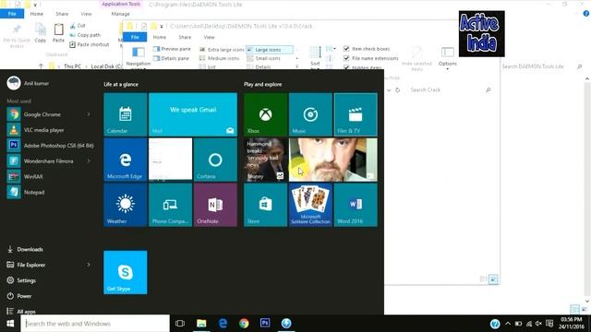Viewport: 591px width, 332px height.
Task: Open File tab in Crack window
Action: [x=135, y=37]
